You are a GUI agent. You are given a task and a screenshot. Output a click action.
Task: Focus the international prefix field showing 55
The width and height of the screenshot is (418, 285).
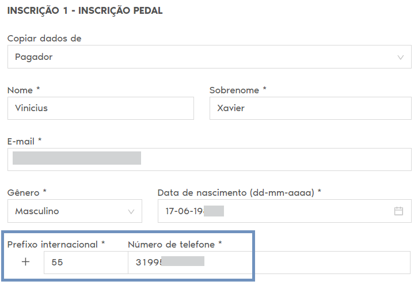[x=86, y=262]
